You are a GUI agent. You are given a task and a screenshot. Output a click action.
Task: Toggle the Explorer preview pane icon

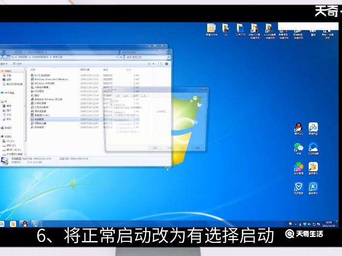click(160, 64)
